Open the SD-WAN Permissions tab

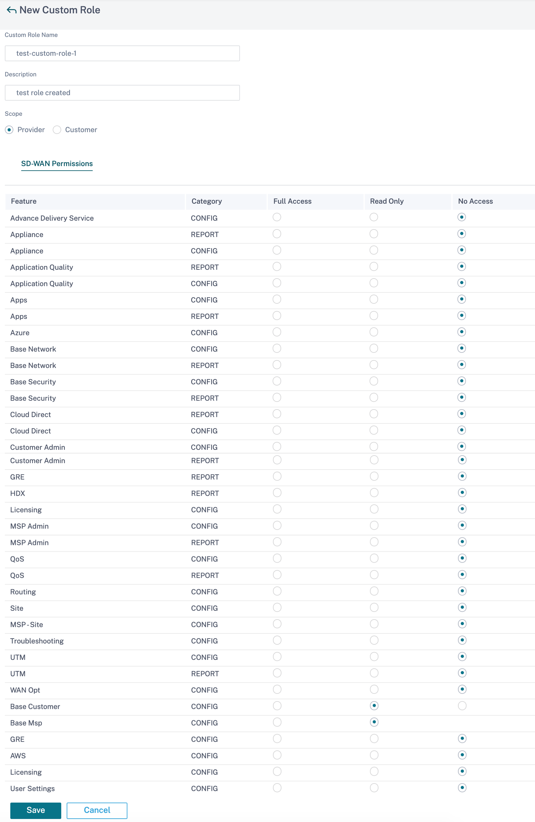tap(57, 164)
